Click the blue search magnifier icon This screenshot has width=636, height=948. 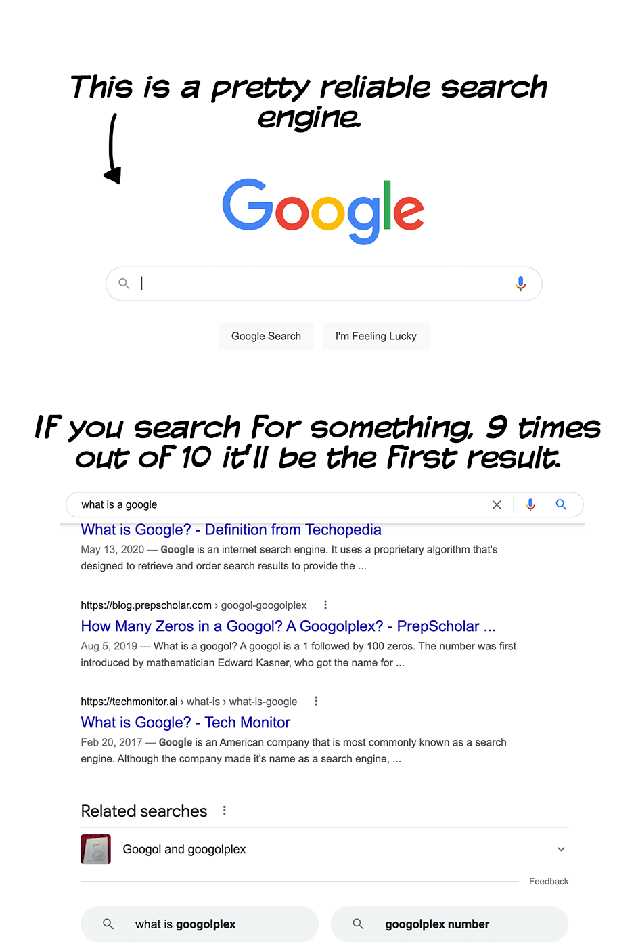[561, 504]
